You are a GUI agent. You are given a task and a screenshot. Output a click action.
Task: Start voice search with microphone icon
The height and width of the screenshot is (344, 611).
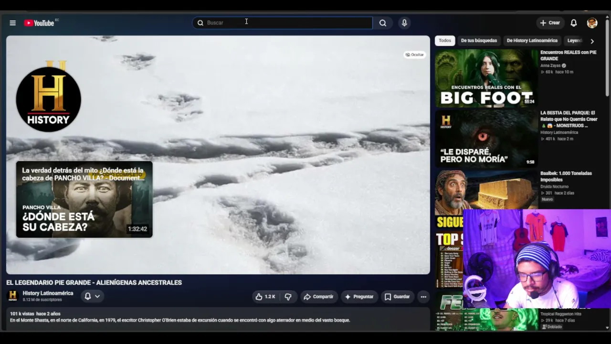pyautogui.click(x=404, y=23)
